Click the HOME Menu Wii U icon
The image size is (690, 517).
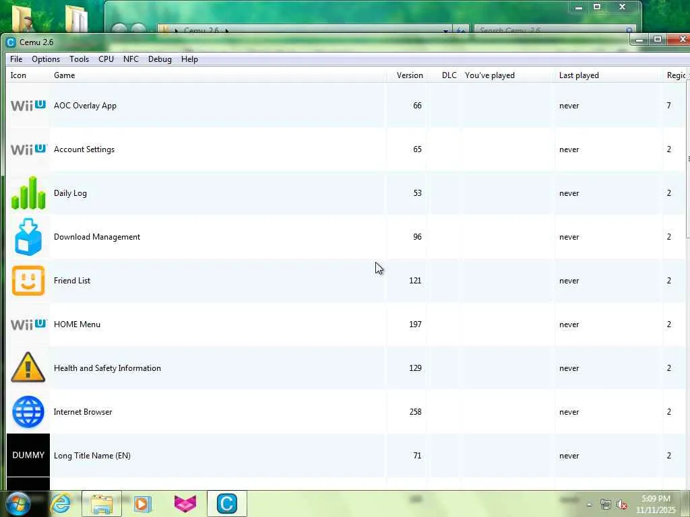coord(28,324)
